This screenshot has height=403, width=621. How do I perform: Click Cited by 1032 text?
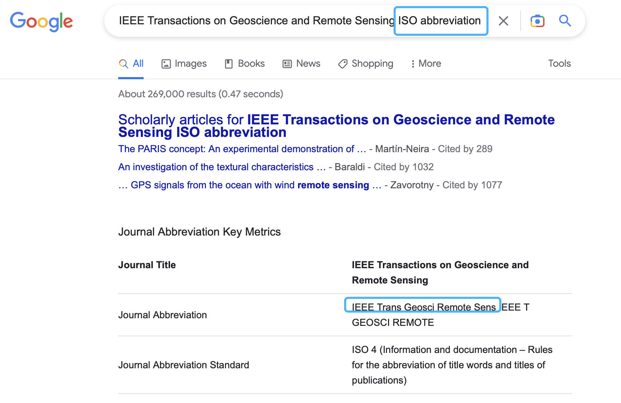click(403, 167)
